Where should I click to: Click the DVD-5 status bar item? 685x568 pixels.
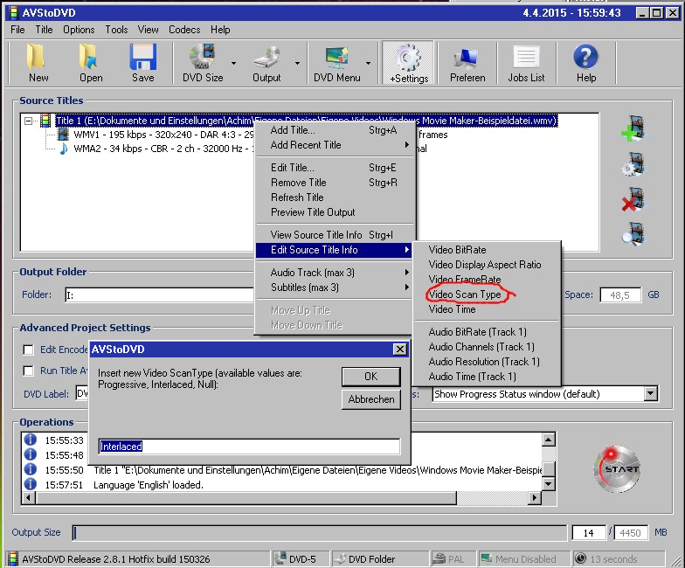[x=301, y=559]
